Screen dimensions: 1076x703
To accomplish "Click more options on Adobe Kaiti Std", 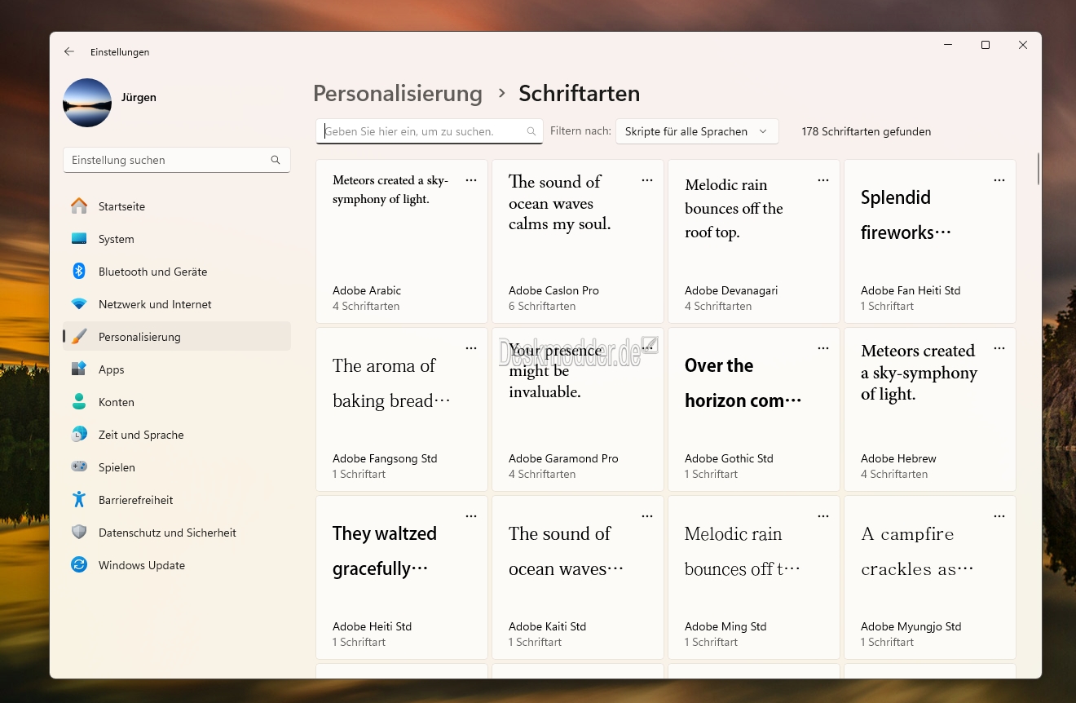I will pos(647,516).
